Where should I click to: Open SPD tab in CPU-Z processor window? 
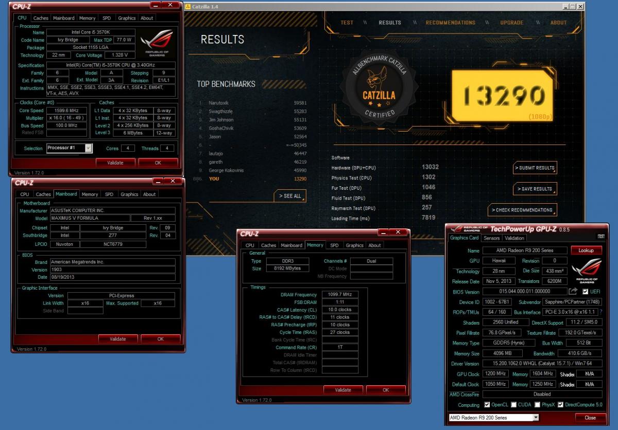point(107,18)
